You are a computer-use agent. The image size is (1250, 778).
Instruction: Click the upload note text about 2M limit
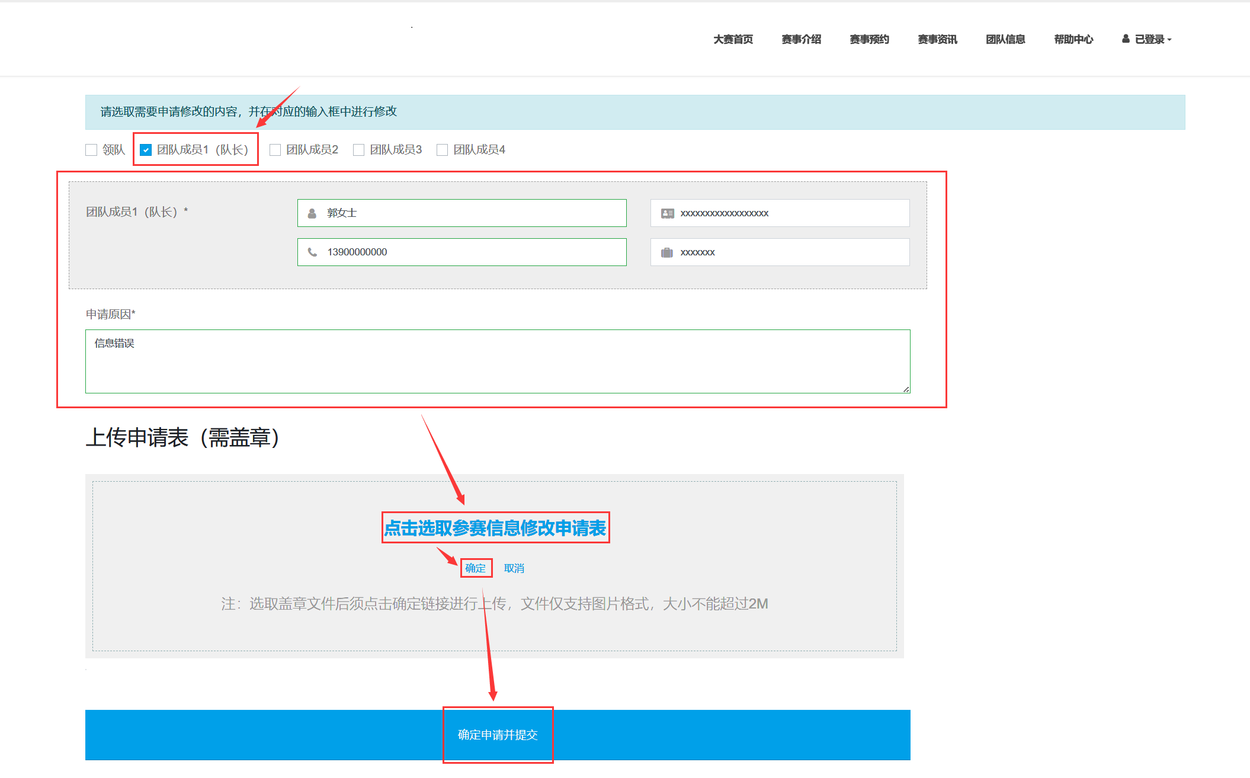[x=495, y=604]
